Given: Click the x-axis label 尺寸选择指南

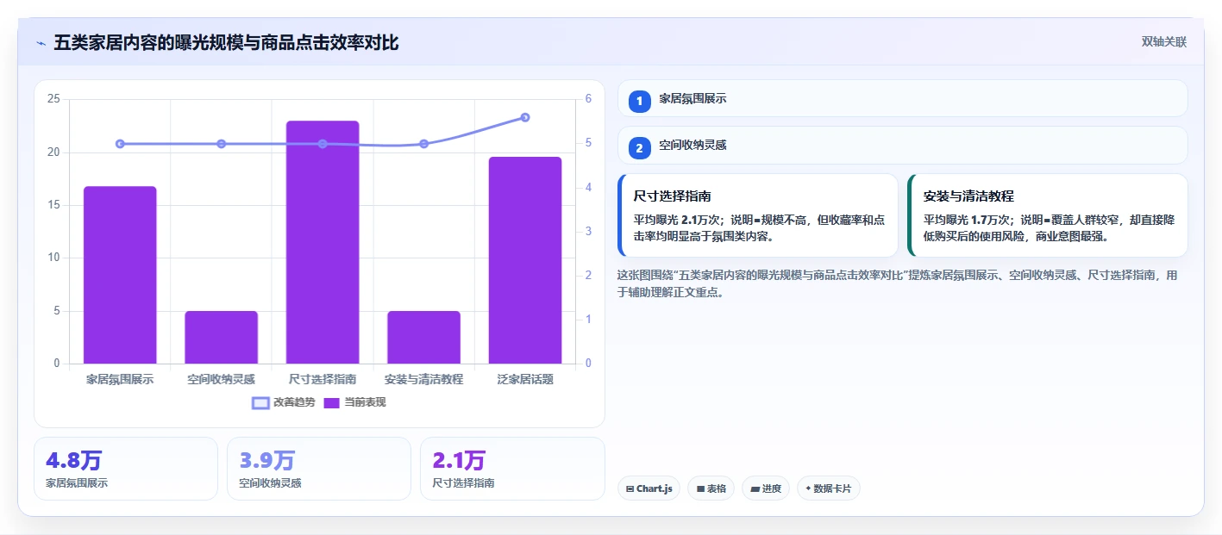Looking at the screenshot, I should [x=323, y=379].
